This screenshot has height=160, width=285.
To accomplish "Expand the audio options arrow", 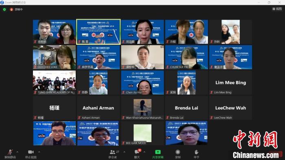I will [17, 152].
